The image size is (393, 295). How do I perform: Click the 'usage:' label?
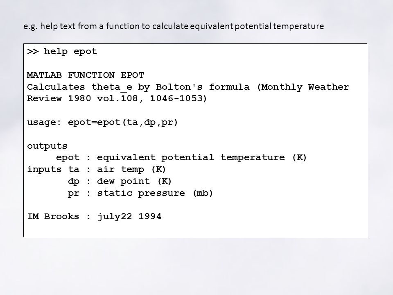(x=44, y=123)
